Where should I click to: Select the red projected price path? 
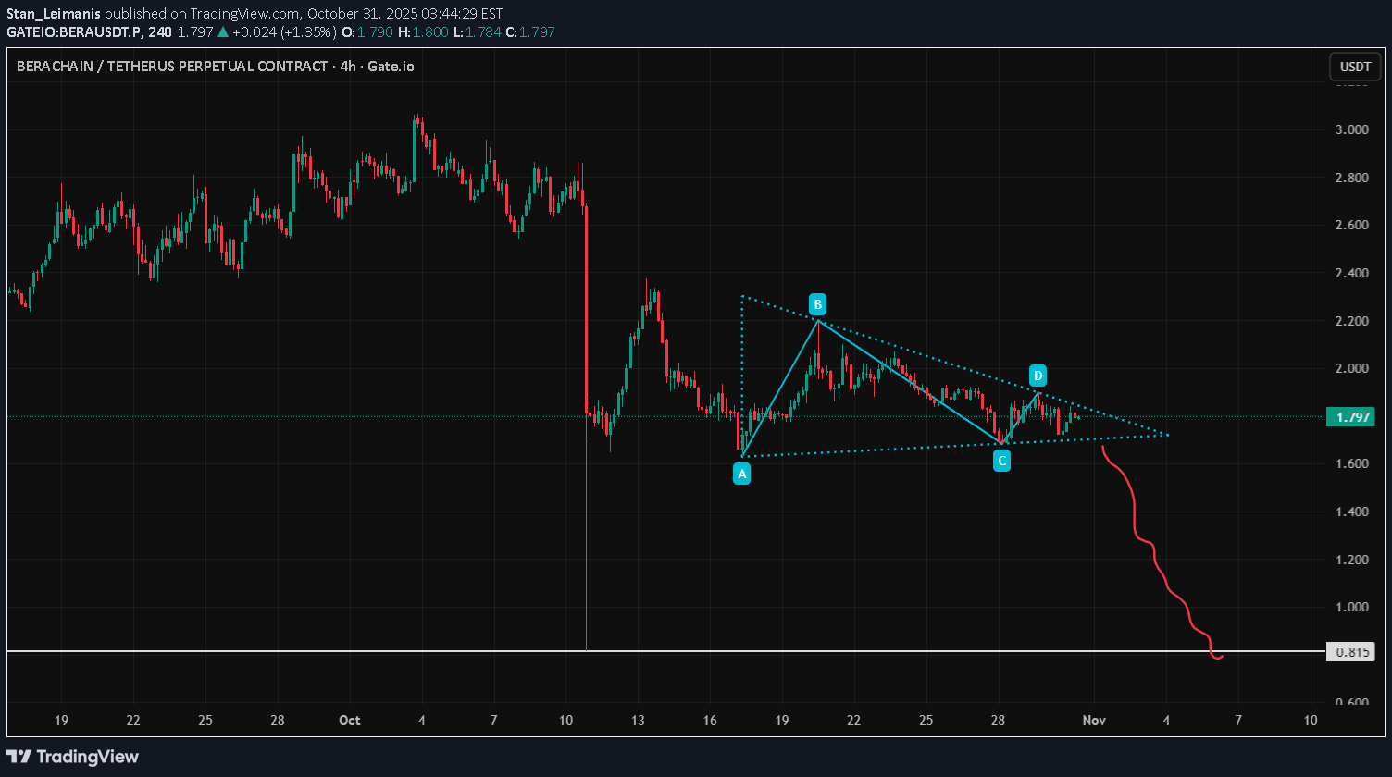coord(1153,553)
